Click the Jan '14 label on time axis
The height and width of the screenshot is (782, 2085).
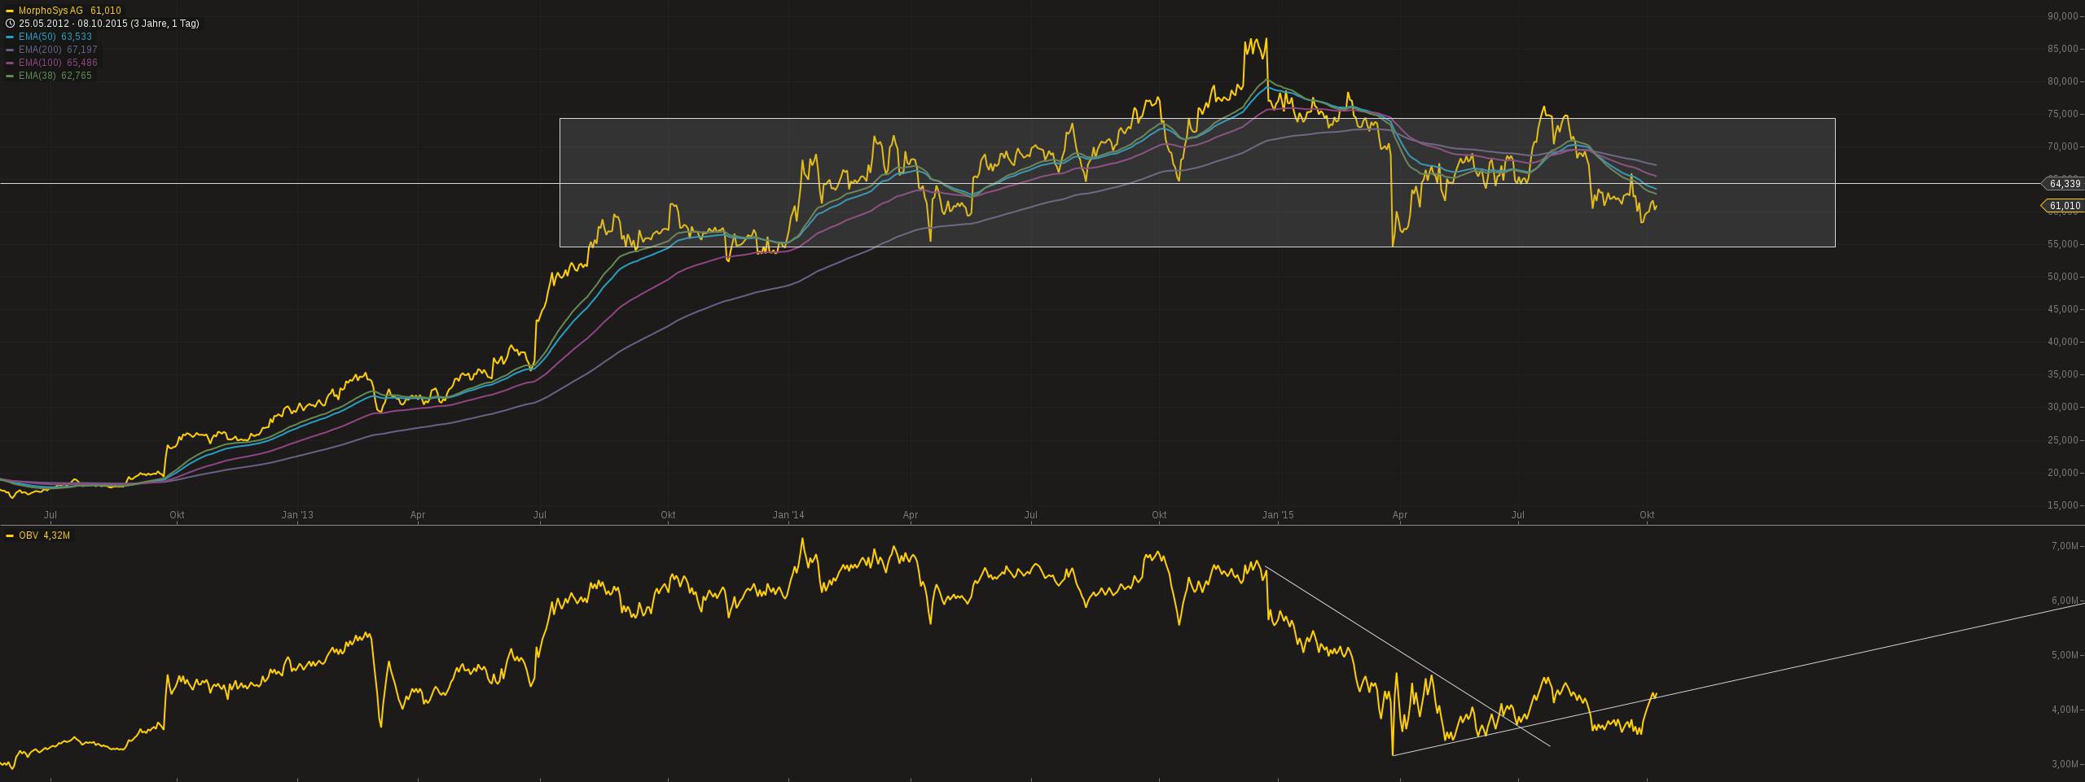click(788, 515)
